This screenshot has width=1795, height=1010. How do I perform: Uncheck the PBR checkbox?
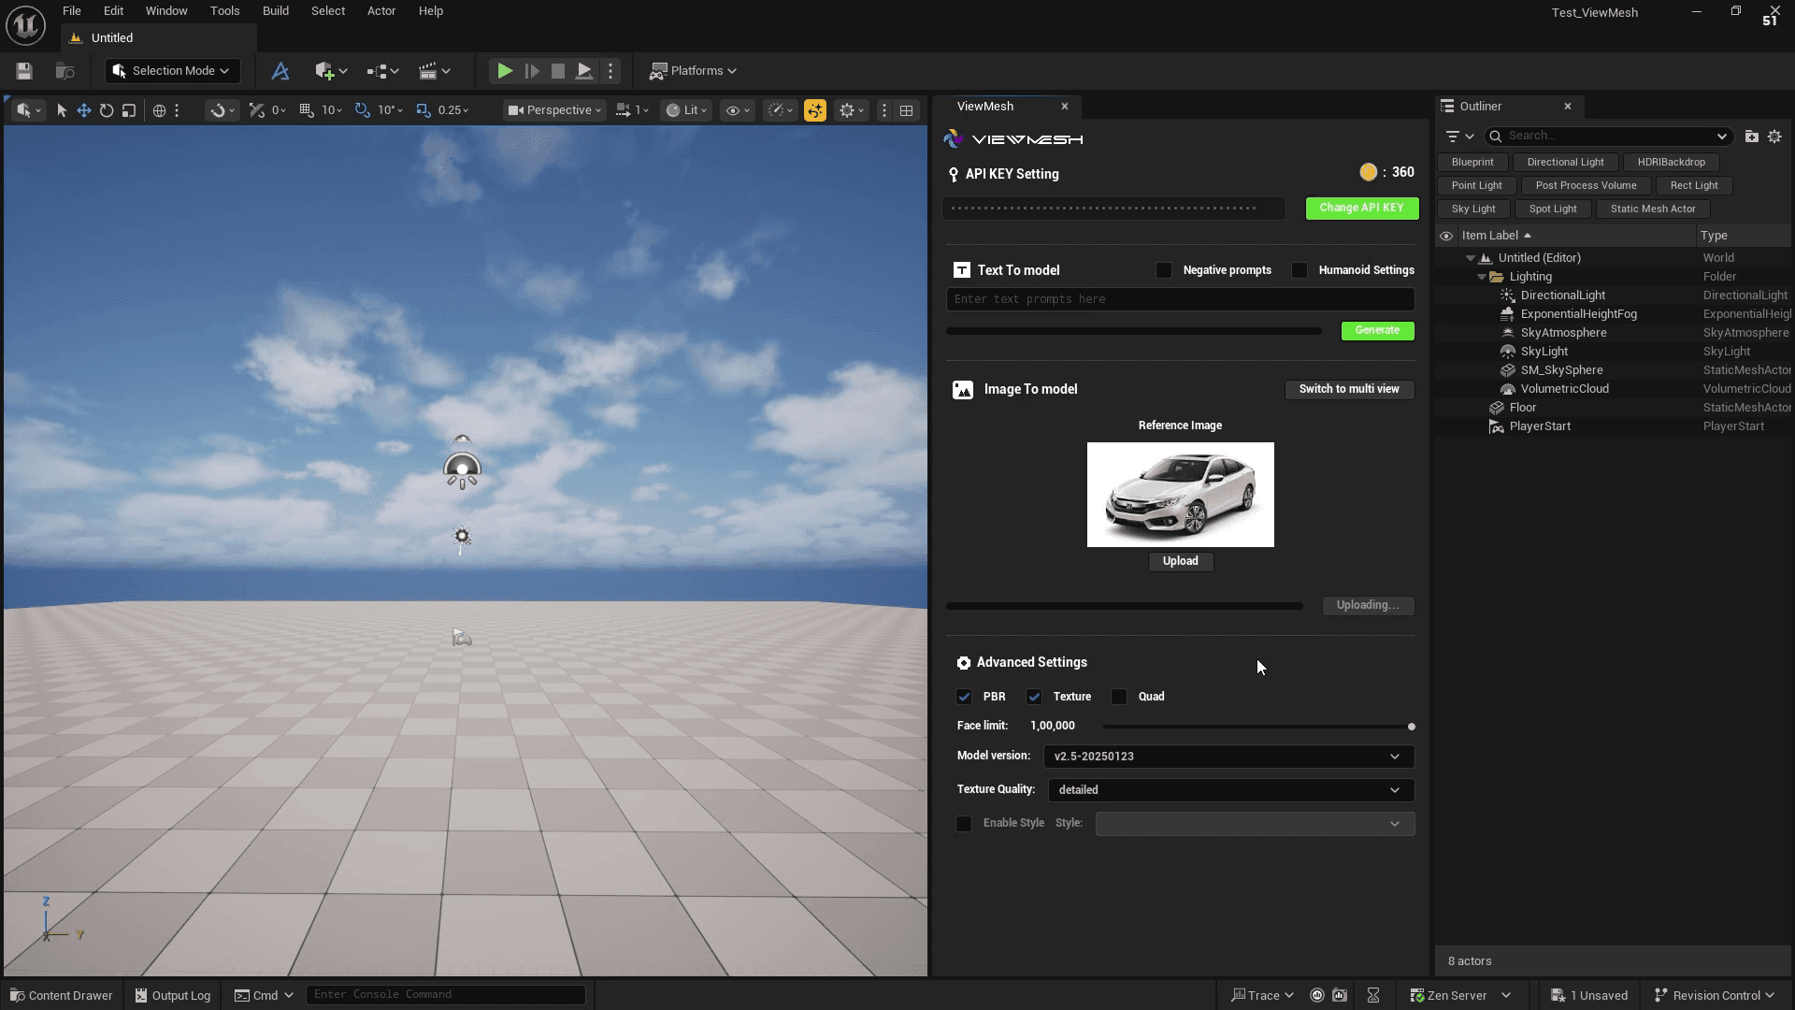pyautogui.click(x=964, y=697)
